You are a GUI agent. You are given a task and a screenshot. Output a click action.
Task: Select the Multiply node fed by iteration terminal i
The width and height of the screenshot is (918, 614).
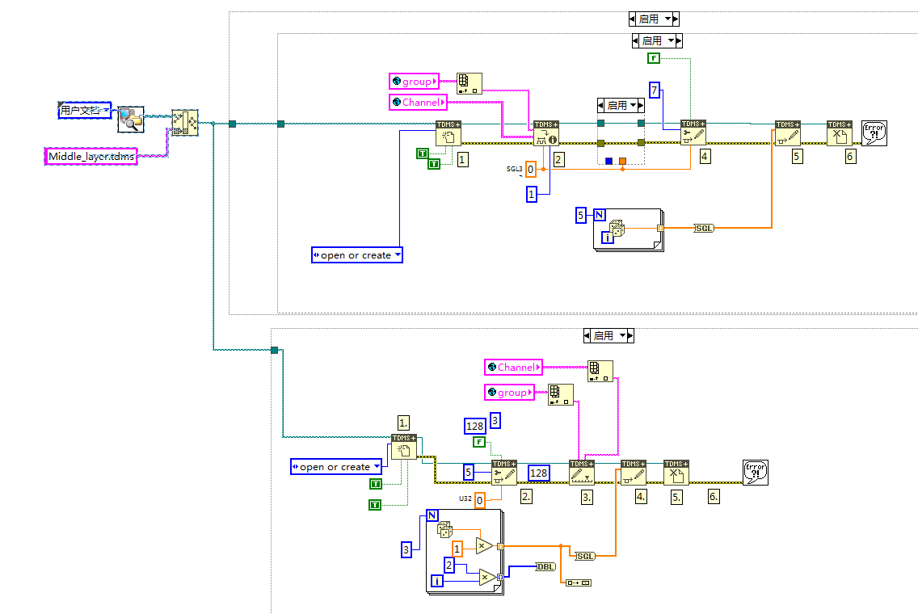[486, 577]
